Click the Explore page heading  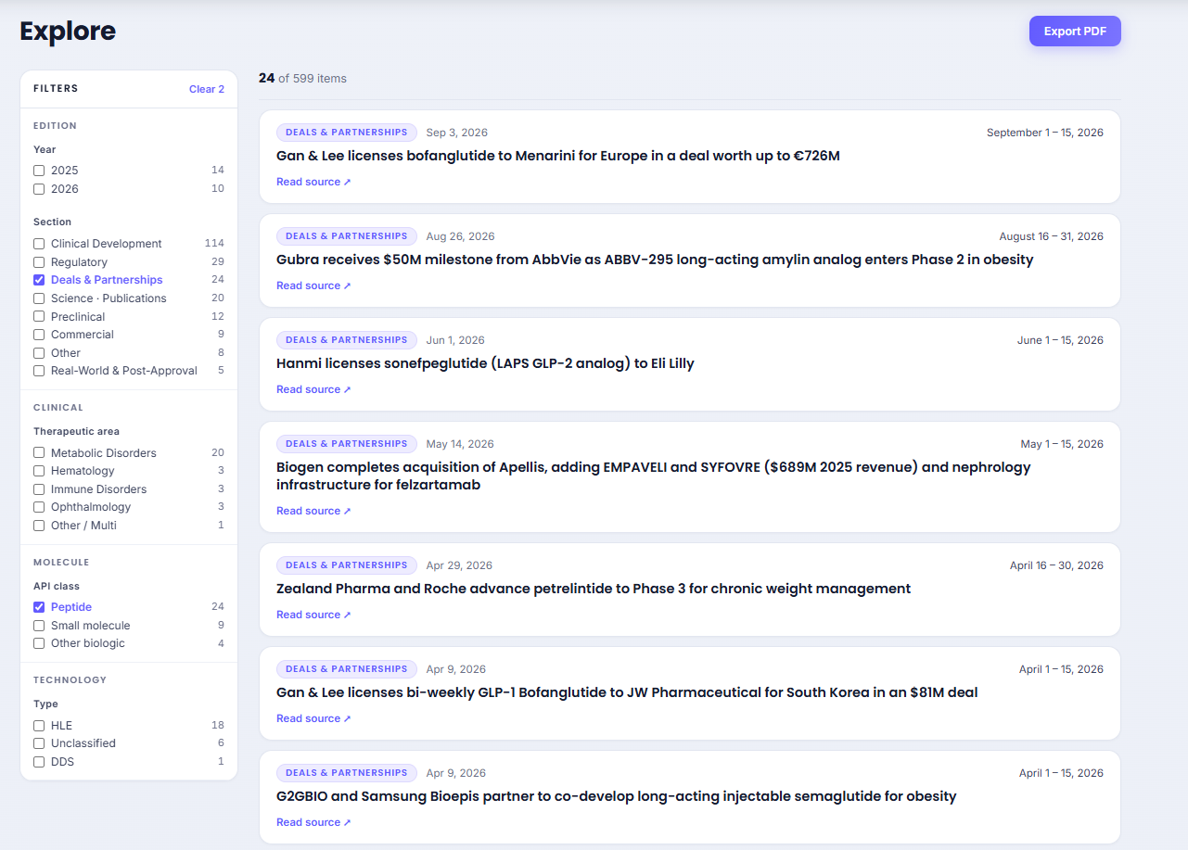click(x=68, y=31)
